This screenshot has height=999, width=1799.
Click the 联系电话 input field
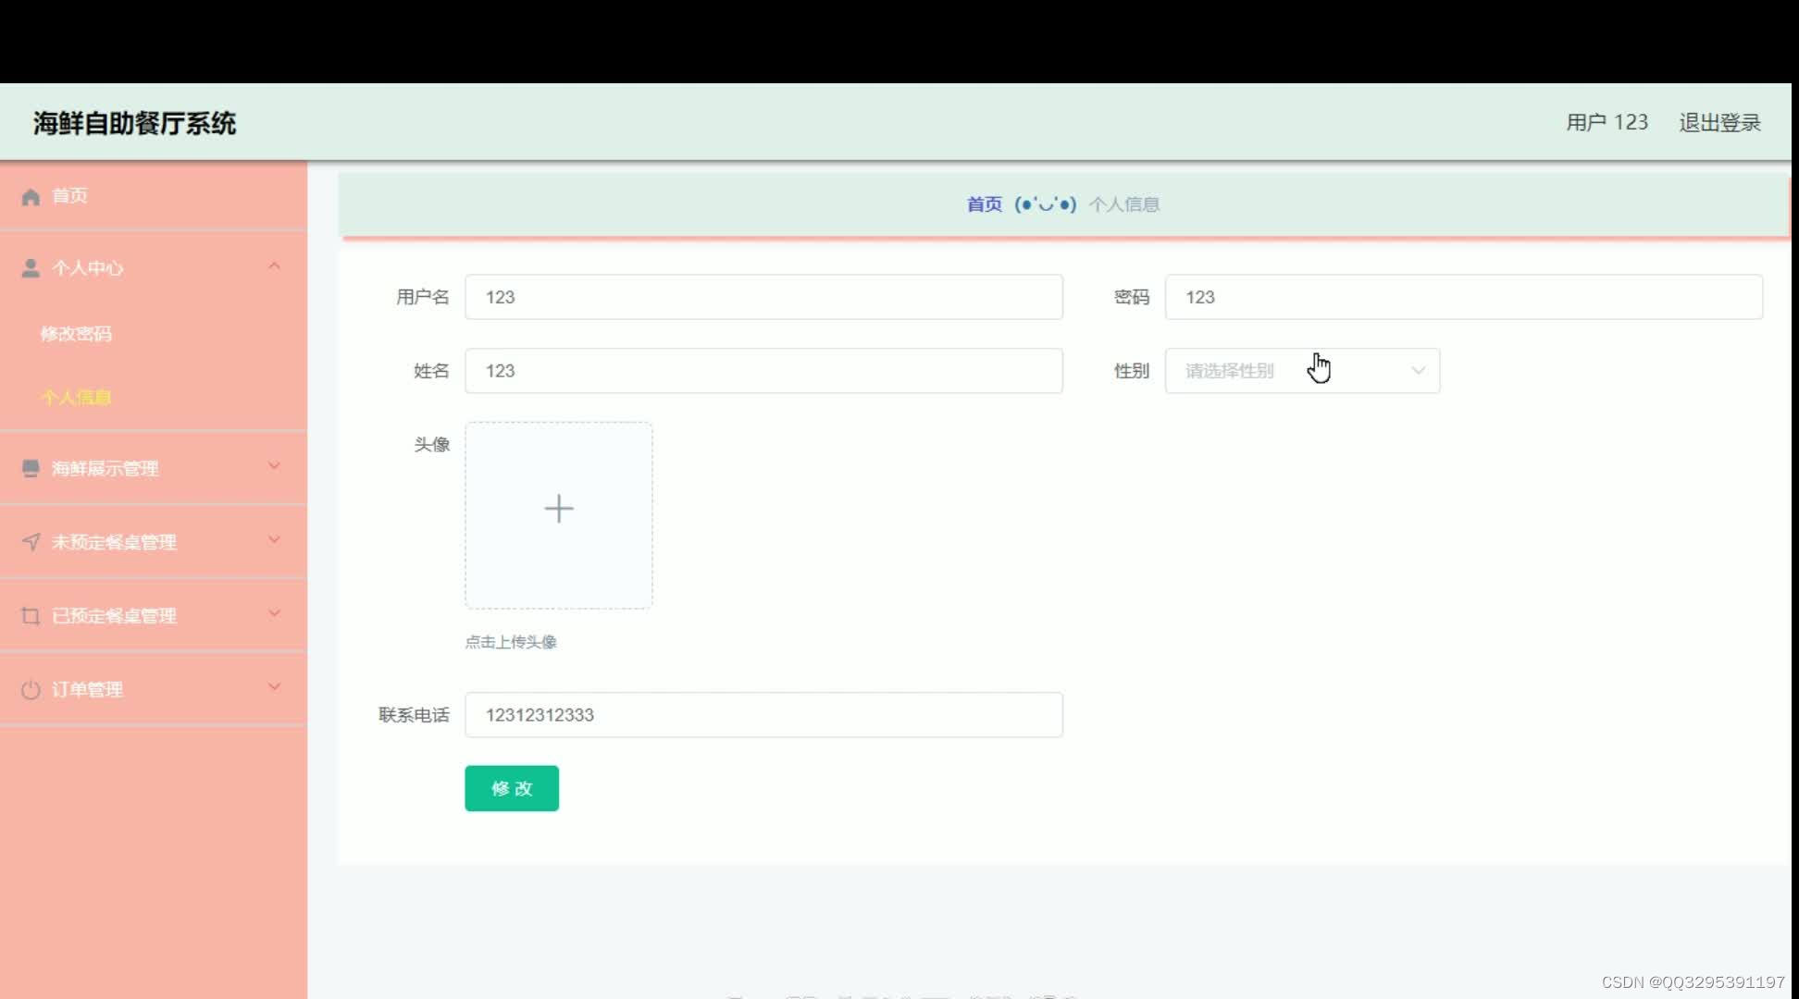(763, 715)
